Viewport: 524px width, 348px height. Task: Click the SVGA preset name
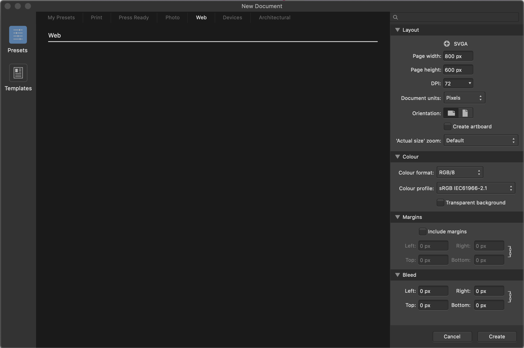pos(461,44)
